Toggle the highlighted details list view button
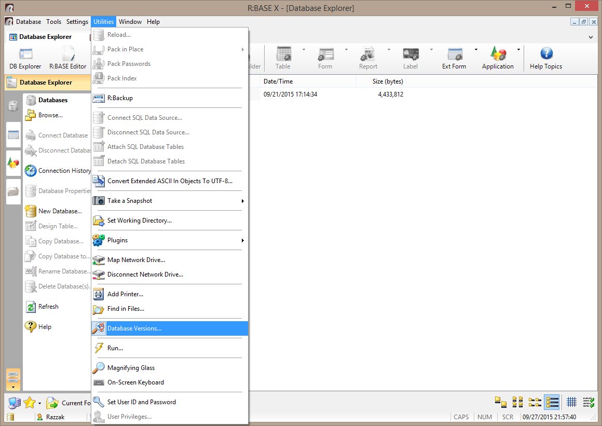Screen dimensions: 602x426 tap(552, 402)
